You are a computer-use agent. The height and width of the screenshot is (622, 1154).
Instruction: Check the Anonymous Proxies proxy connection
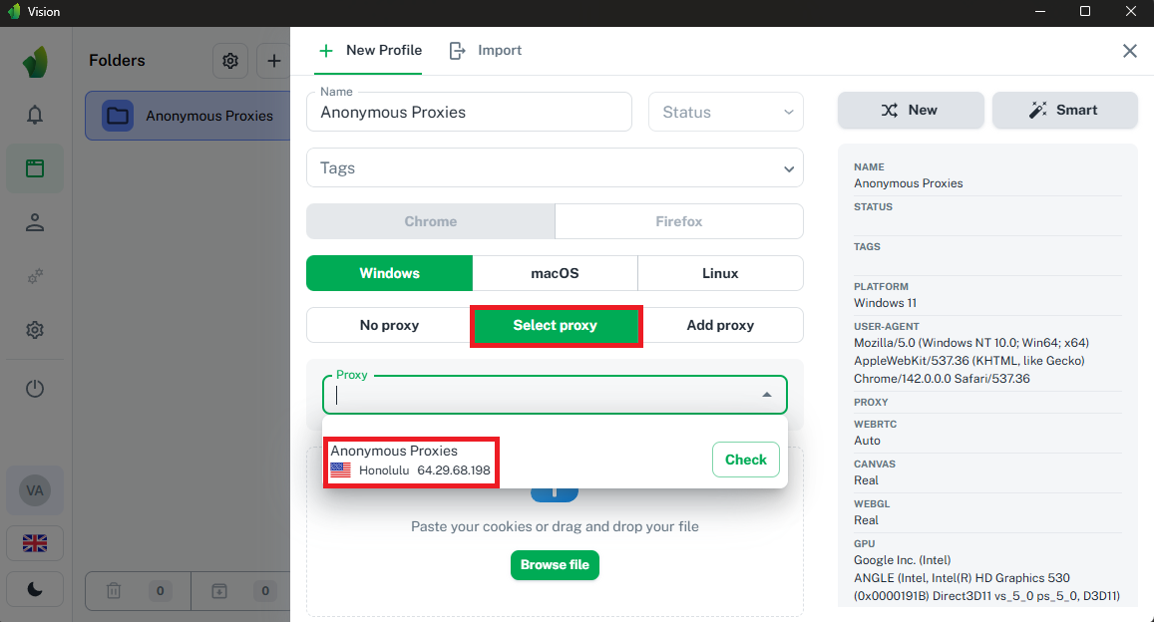745,460
